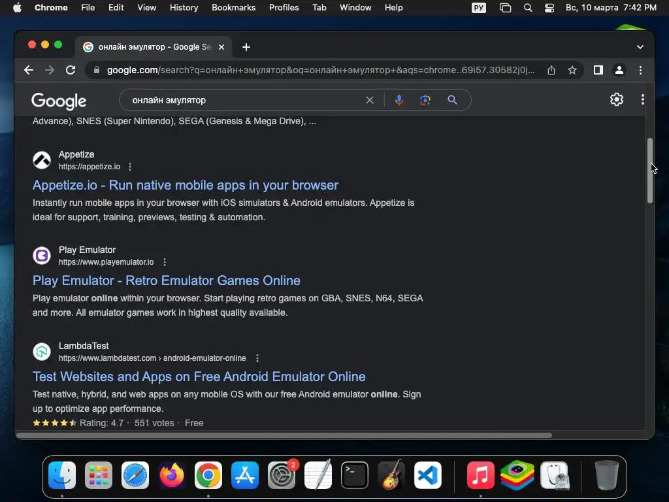Open more options for LambdaTest result

click(x=257, y=358)
